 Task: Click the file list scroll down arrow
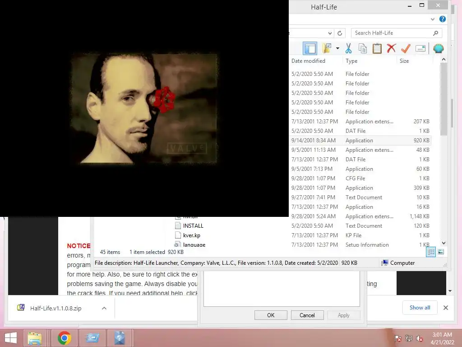[444, 243]
